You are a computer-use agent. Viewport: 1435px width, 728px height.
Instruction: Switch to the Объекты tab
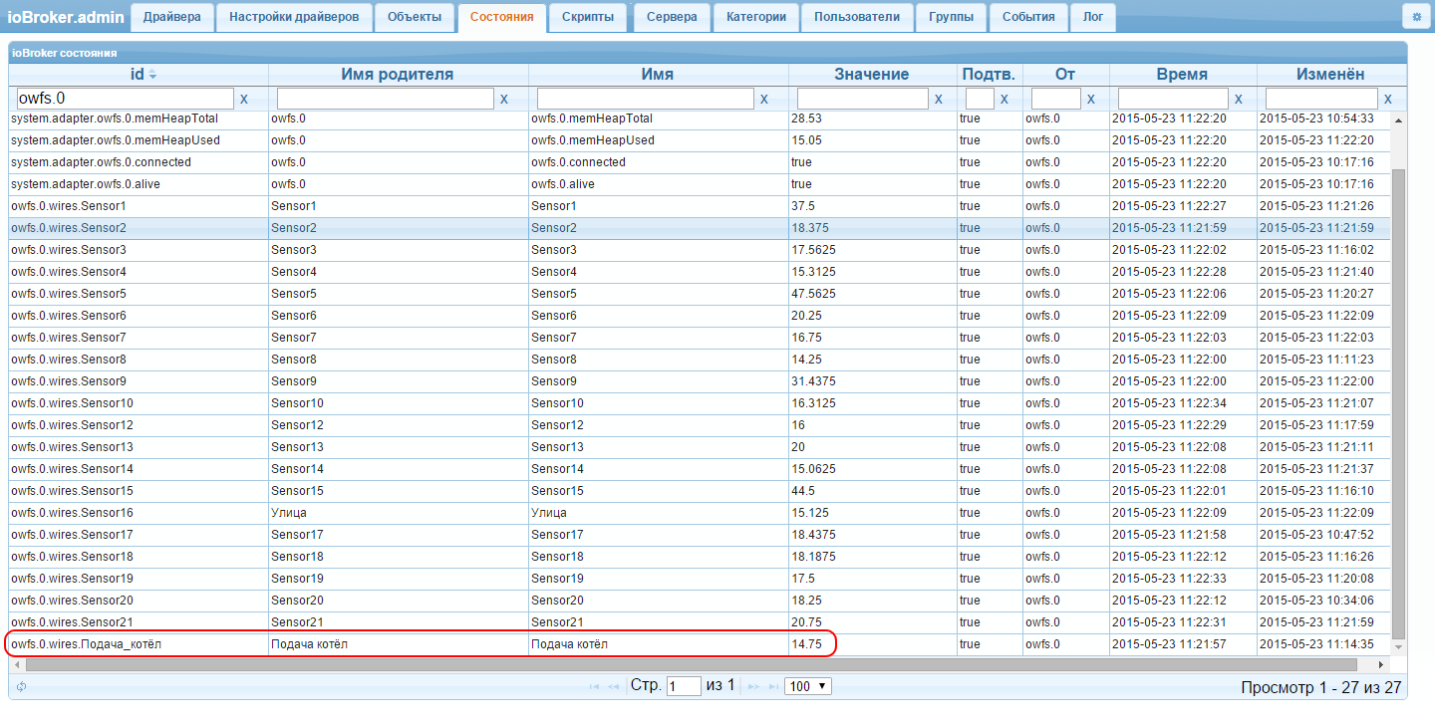(x=415, y=17)
